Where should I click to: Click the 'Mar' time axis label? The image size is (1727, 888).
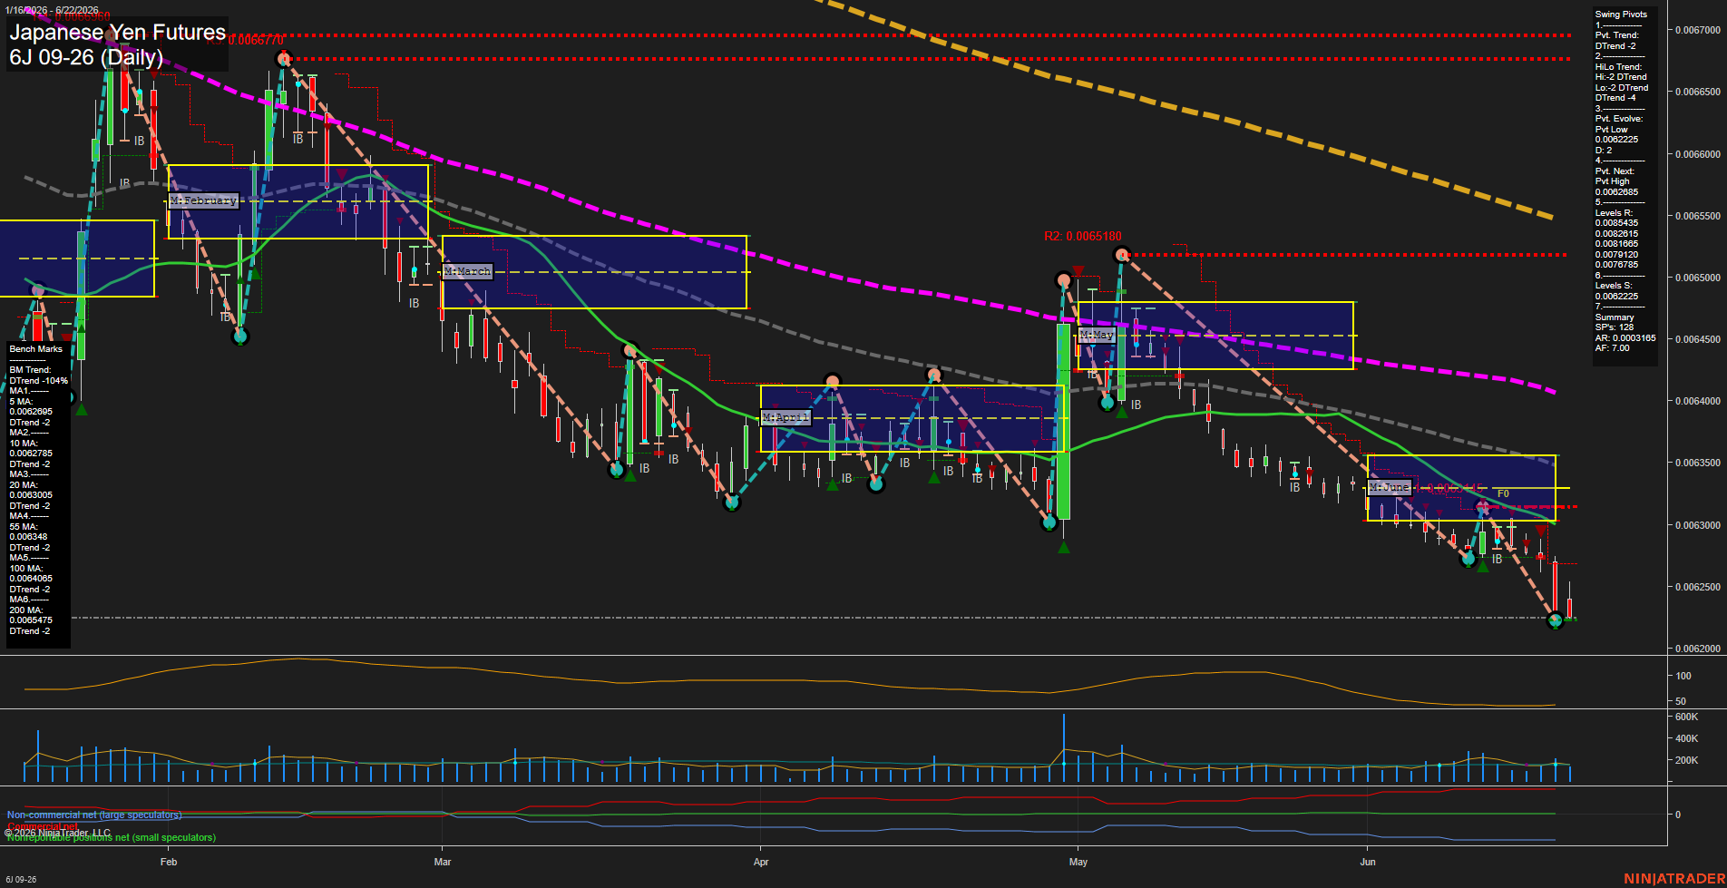point(443,862)
